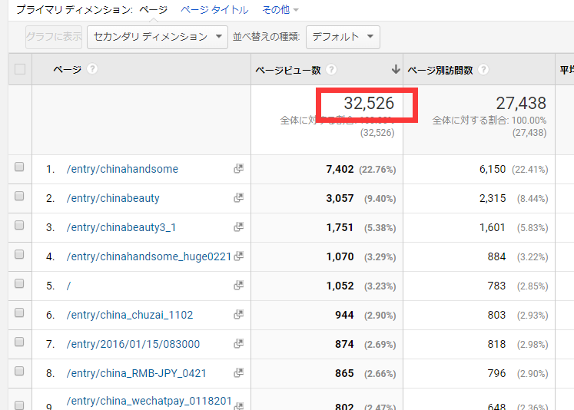Select the ページ primary dimension

154,10
